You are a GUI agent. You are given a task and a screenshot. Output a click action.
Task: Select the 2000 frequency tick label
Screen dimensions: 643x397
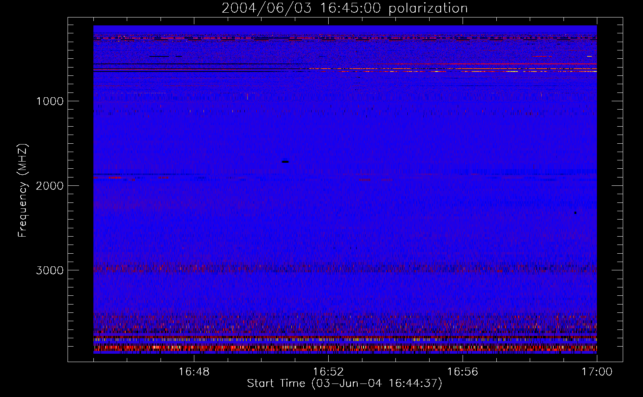point(50,186)
